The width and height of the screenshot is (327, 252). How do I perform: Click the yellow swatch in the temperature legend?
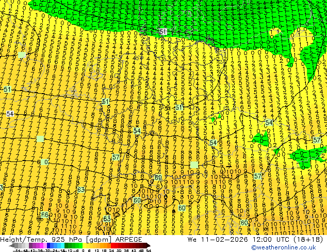[x=85, y=245]
